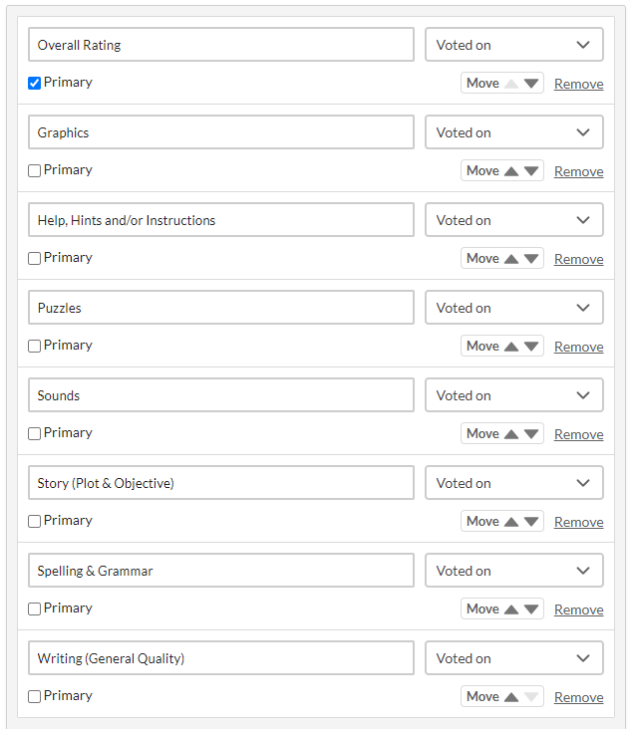The image size is (628, 729).
Task: Open the Voted on dropdown beside Story
Action: tap(514, 483)
